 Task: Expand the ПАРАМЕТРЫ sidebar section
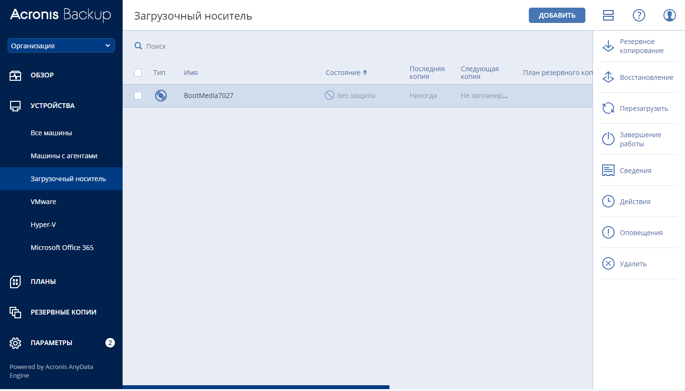pyautogui.click(x=51, y=343)
